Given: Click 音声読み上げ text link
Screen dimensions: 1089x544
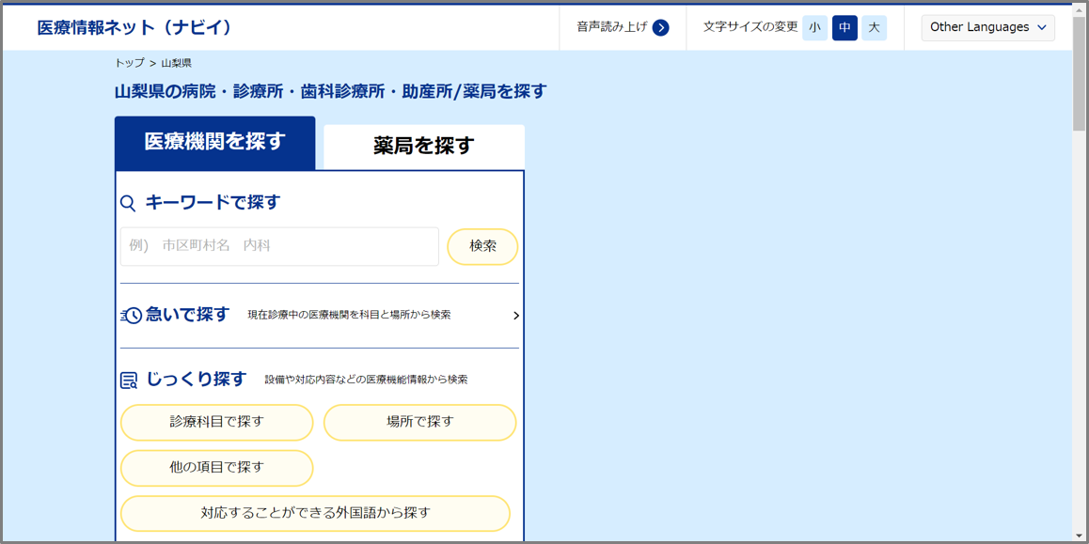Looking at the screenshot, I should click(612, 27).
